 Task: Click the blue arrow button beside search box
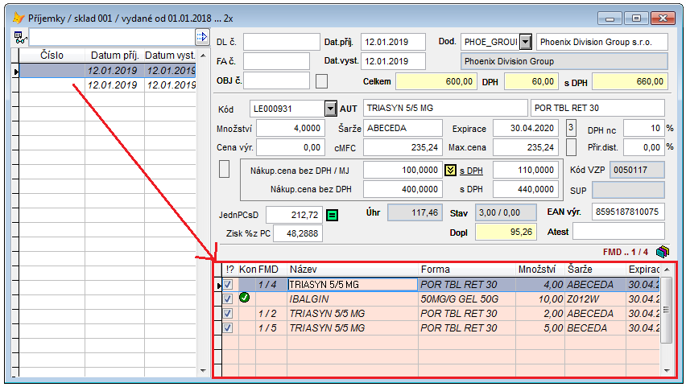click(x=202, y=36)
